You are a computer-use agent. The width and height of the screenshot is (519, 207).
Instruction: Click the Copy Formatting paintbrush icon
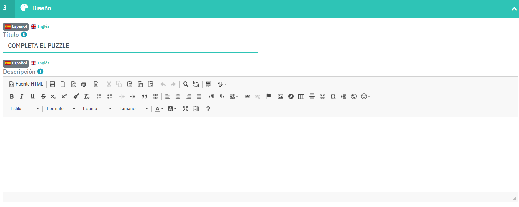pyautogui.click(x=76, y=96)
